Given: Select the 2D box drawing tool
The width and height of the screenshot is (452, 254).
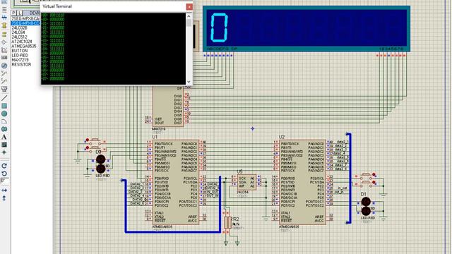Looking at the screenshot, I should point(4,106).
